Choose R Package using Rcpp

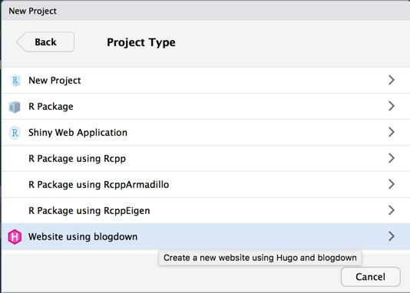(x=206, y=159)
